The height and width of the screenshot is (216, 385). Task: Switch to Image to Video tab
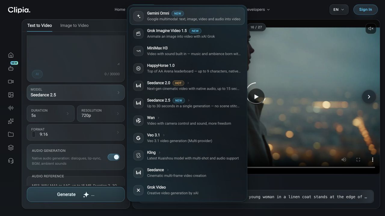click(x=74, y=25)
